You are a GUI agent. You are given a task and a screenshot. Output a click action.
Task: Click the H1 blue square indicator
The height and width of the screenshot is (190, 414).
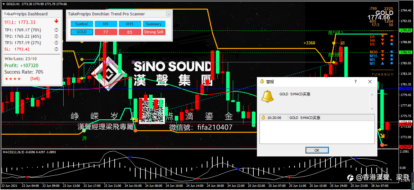[392, 44]
